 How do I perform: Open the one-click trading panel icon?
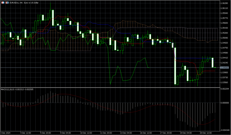click(3, 2)
